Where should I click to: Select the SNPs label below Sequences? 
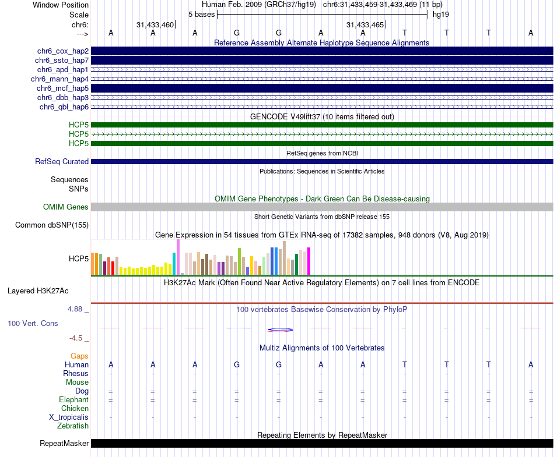coord(79,189)
